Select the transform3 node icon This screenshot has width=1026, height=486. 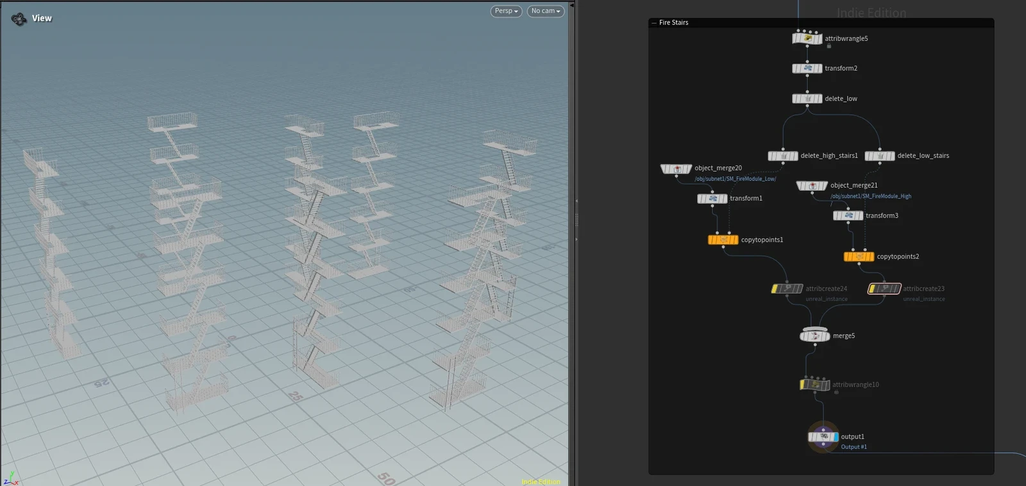pyautogui.click(x=848, y=216)
